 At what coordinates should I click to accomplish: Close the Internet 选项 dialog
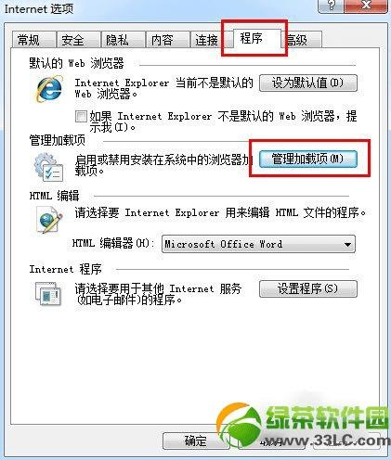tap(366, 6)
